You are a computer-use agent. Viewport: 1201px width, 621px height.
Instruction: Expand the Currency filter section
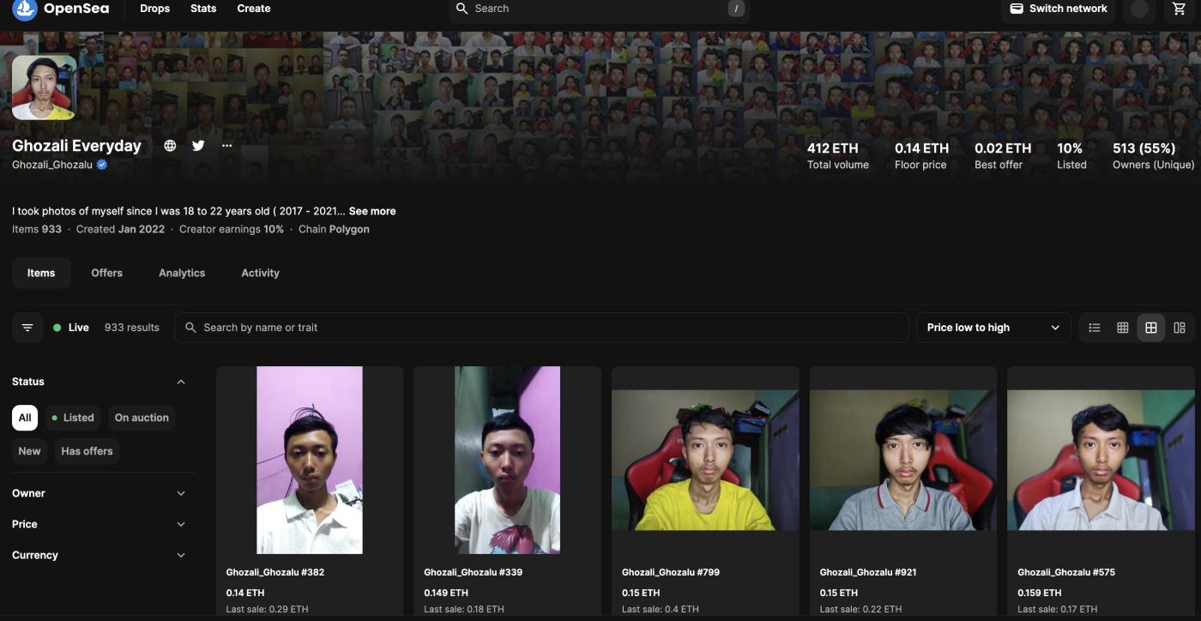coord(99,555)
